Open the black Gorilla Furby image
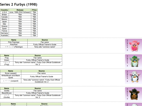142x106 pixels. click(x=134, y=94)
